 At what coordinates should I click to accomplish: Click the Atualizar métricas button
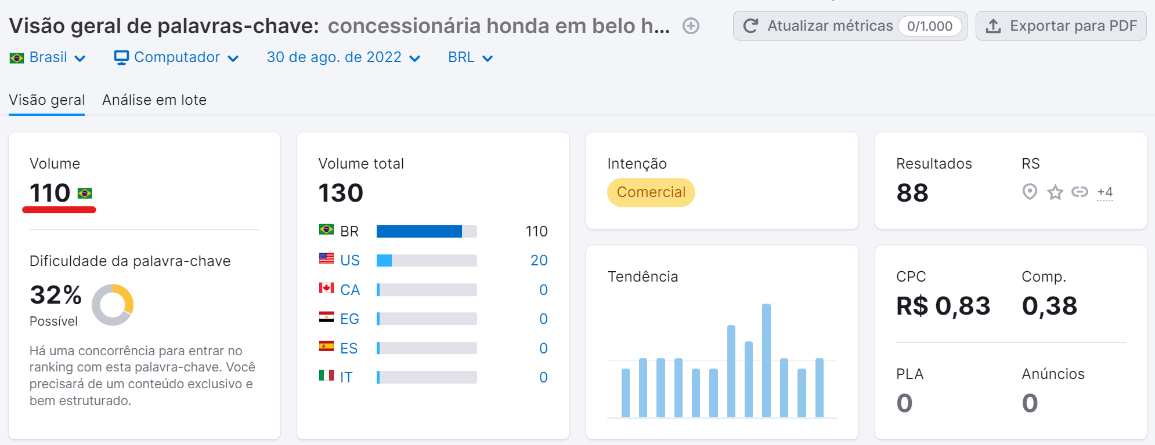tap(850, 26)
